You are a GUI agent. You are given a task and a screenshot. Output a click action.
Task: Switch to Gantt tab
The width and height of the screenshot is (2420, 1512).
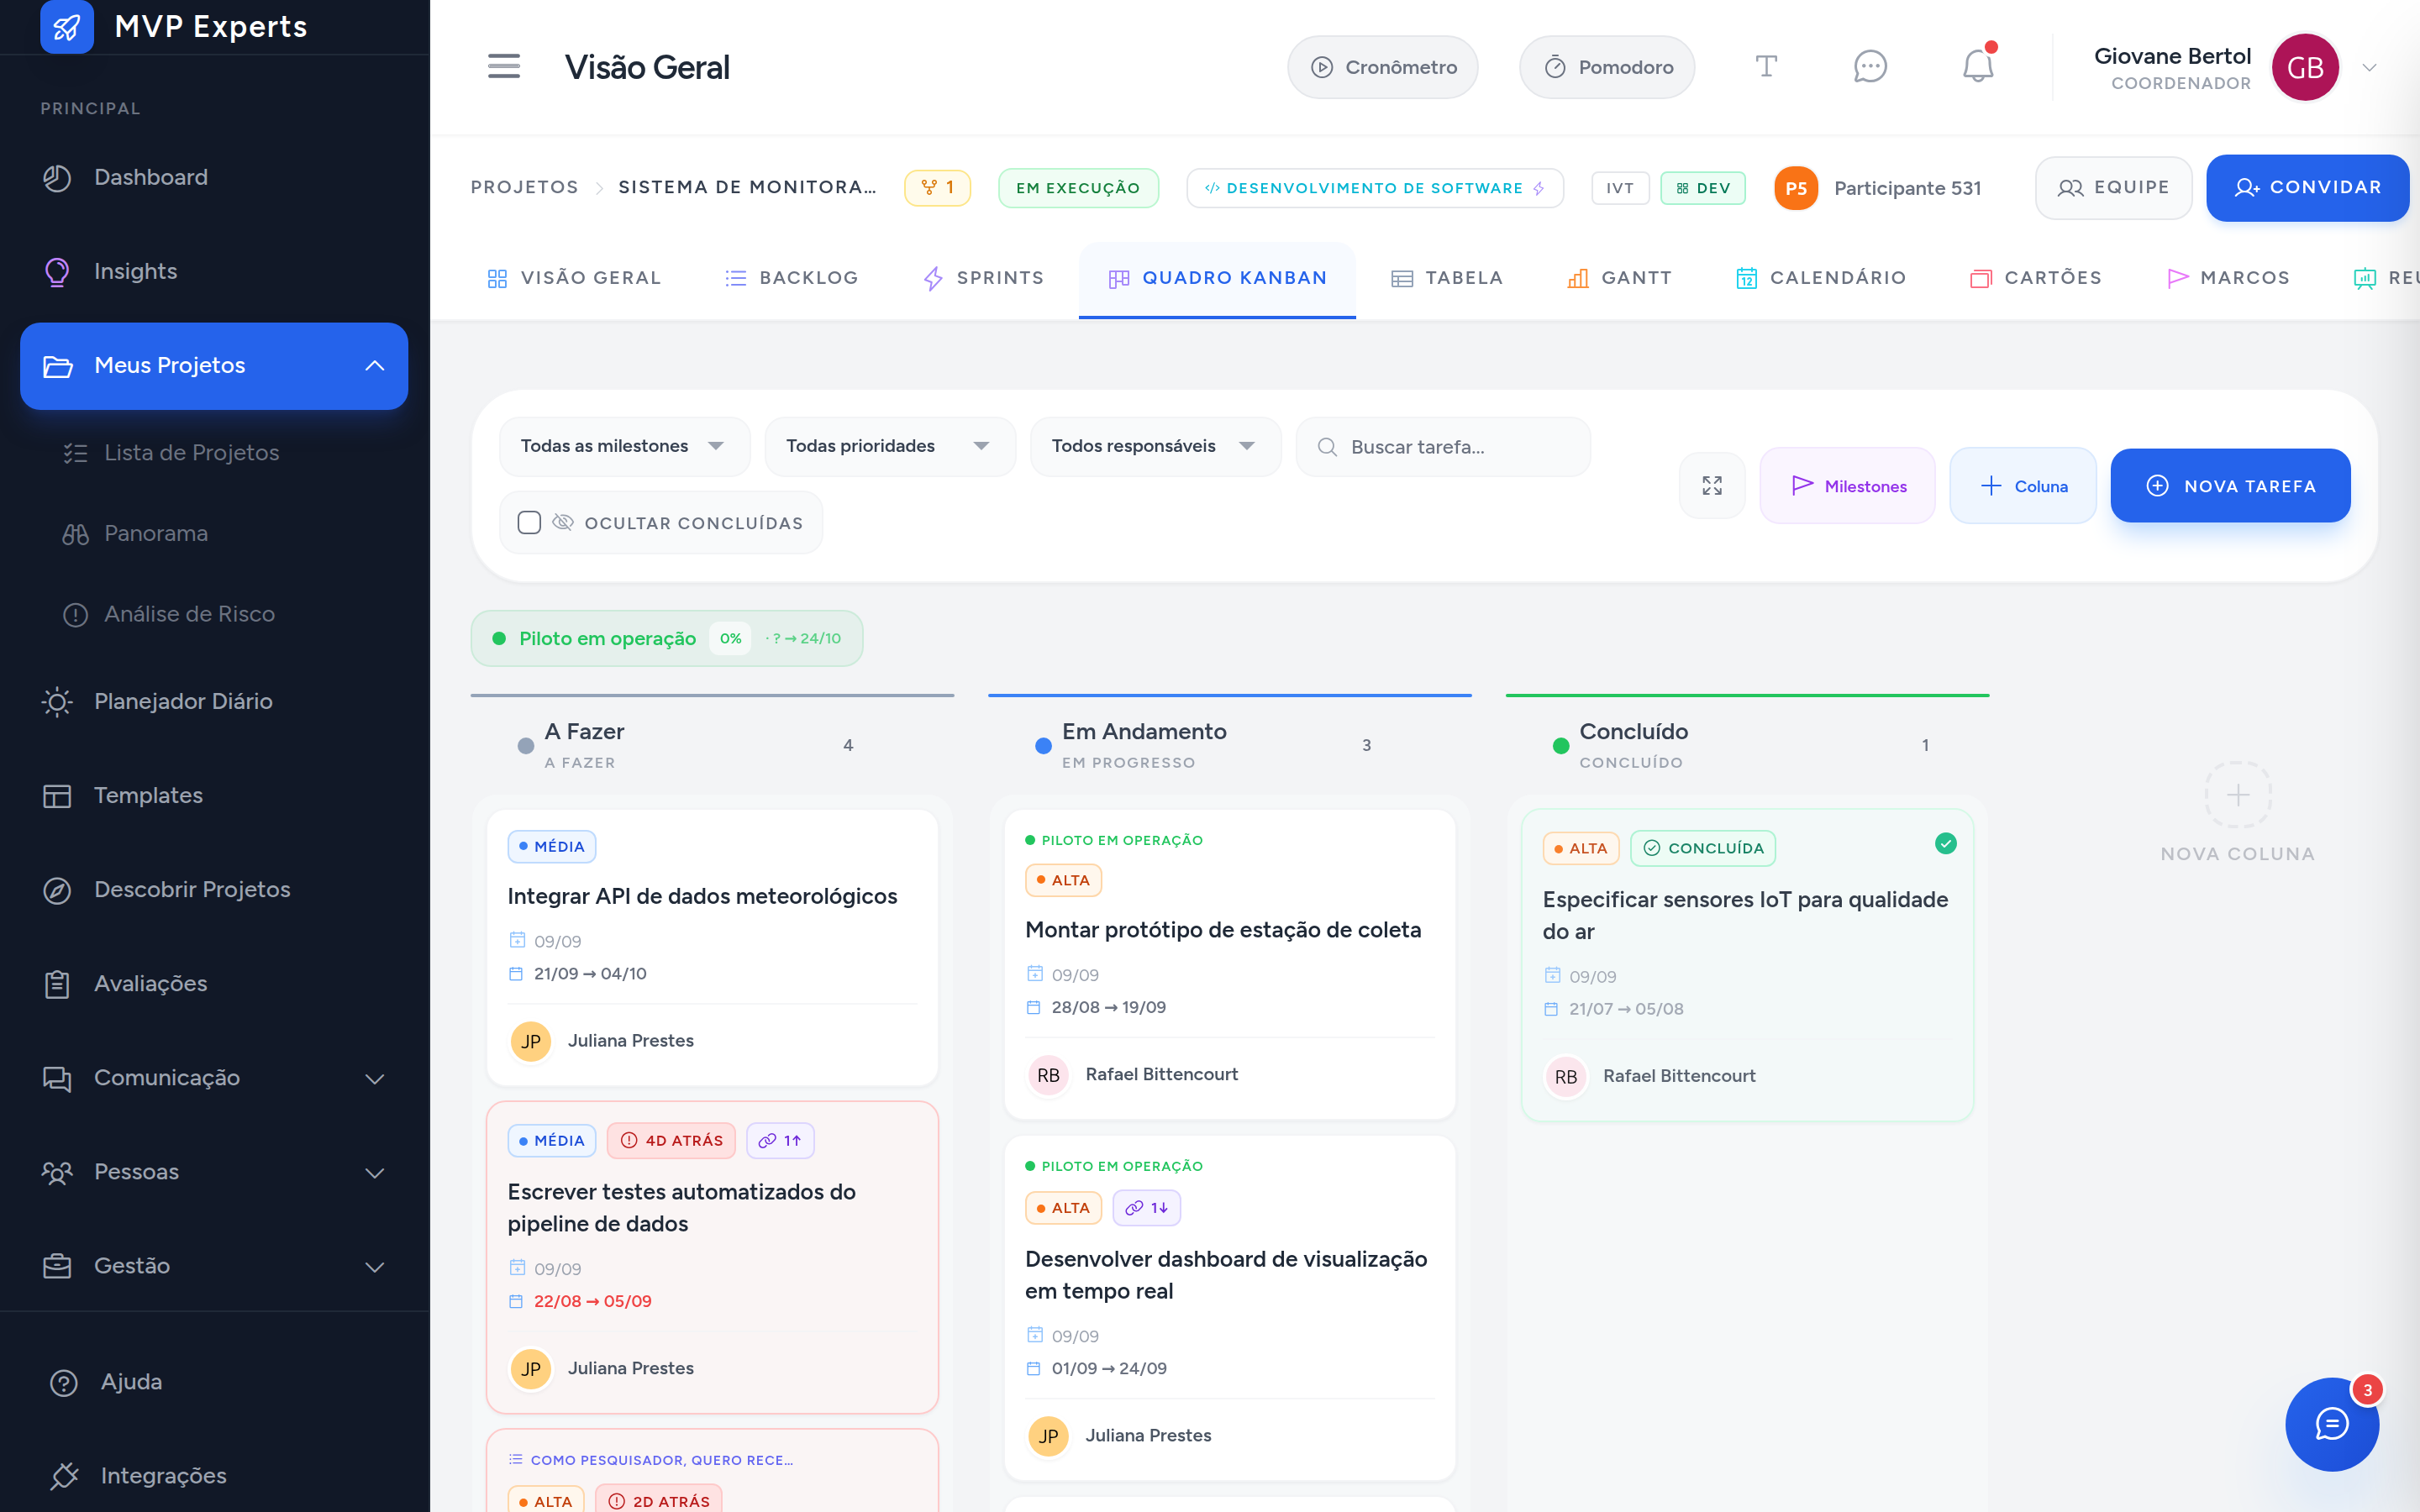(1619, 278)
